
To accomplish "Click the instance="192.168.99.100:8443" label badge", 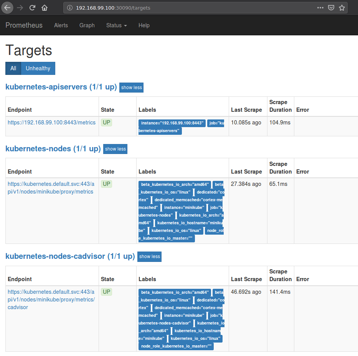I will coord(172,123).
